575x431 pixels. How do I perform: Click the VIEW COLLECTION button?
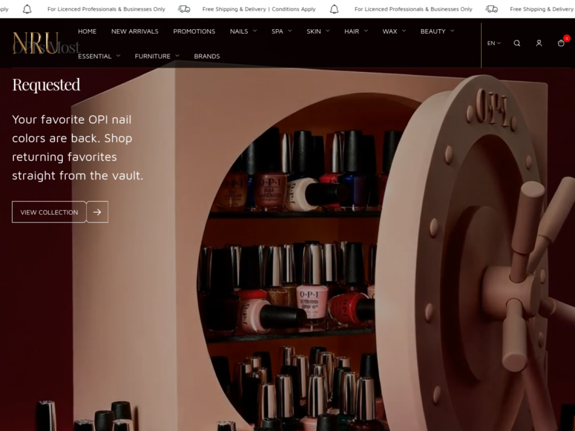[x=49, y=212]
